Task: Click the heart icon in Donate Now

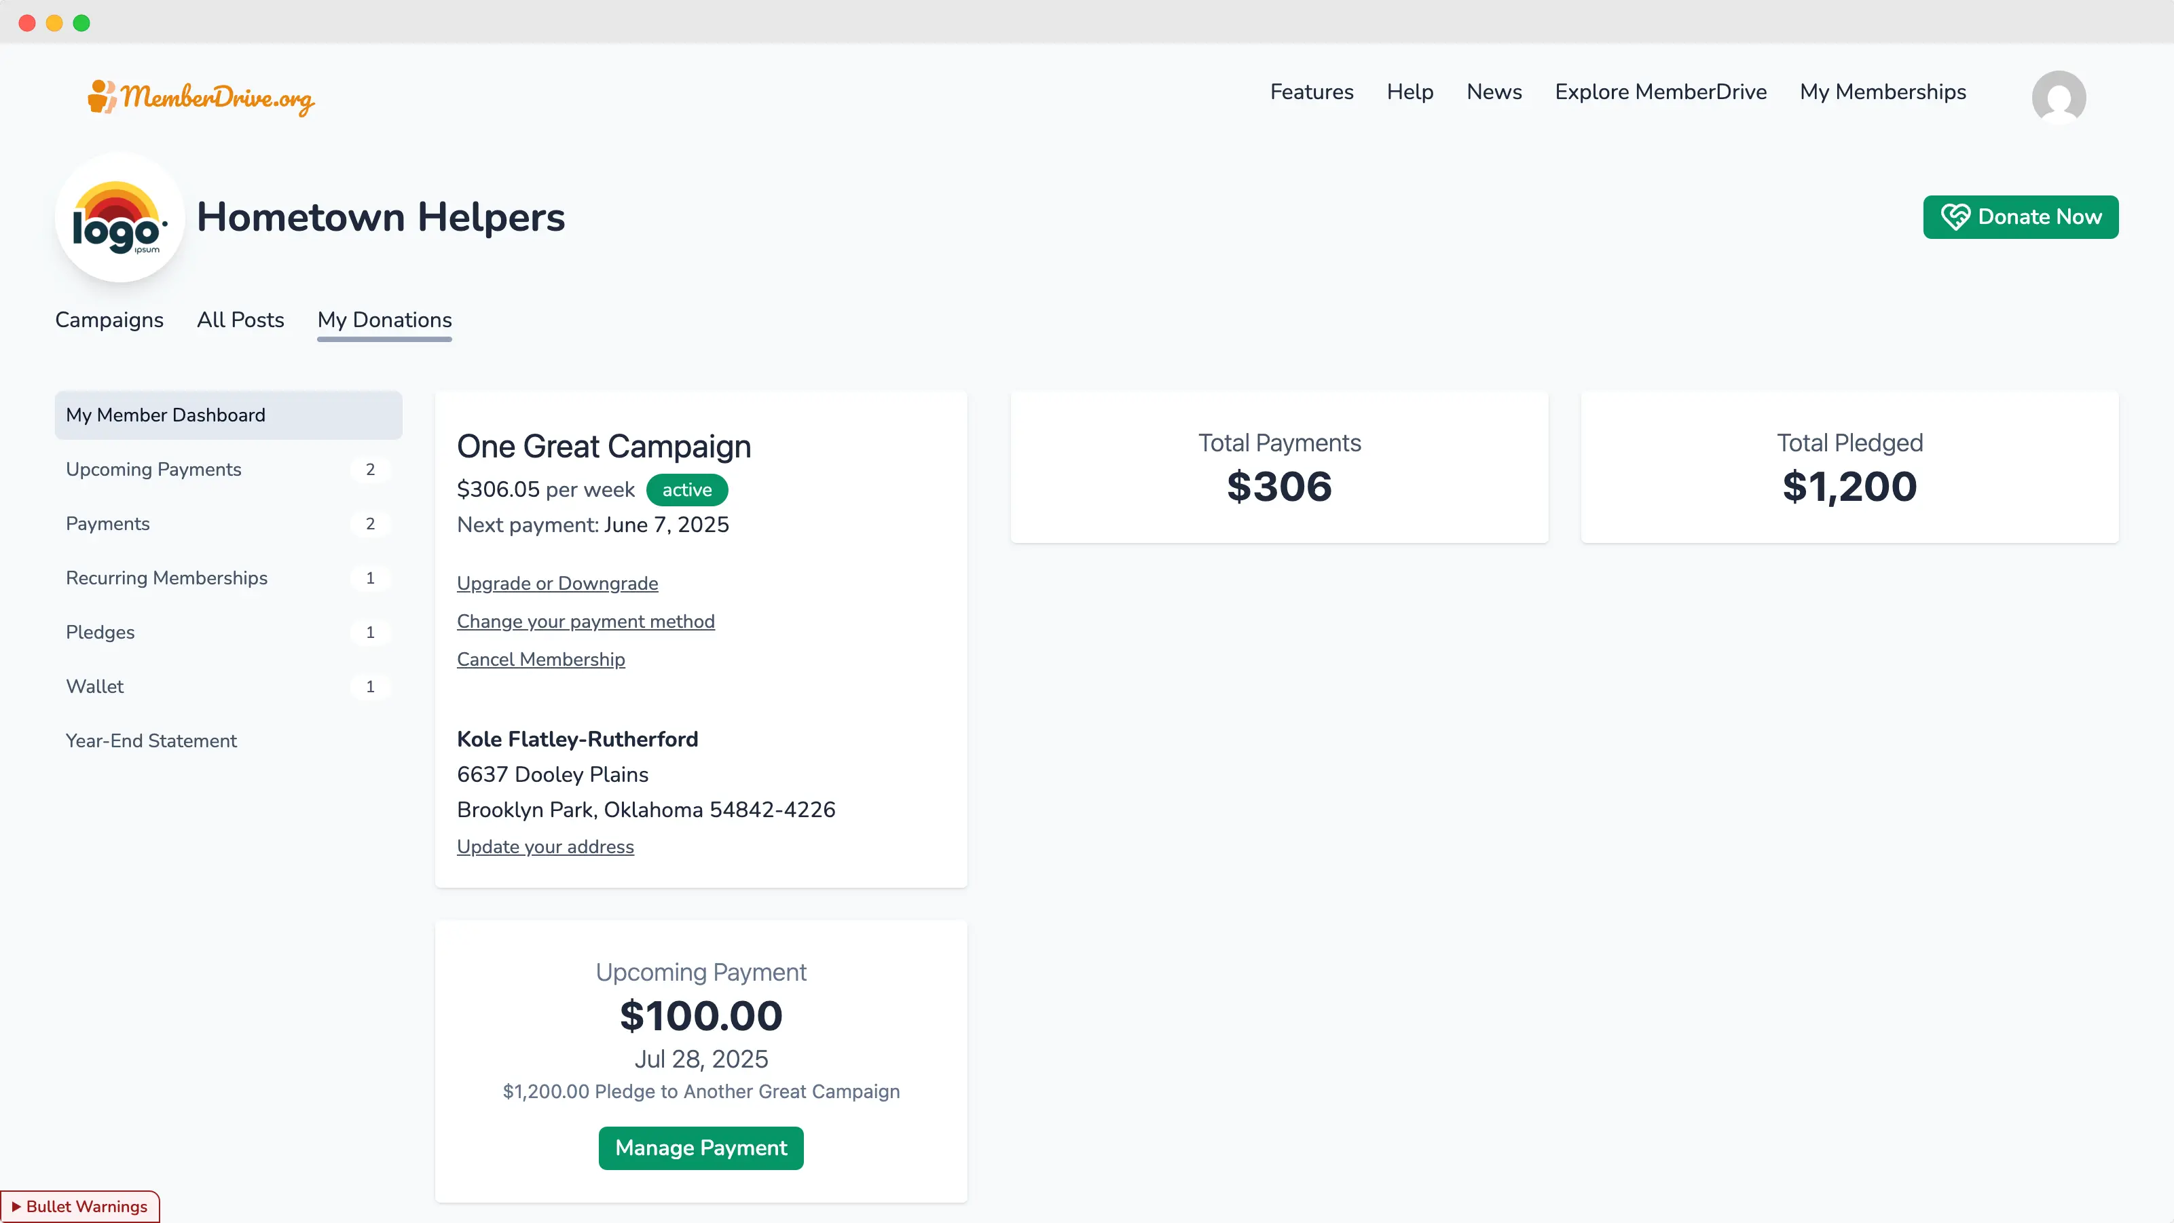Action: point(1955,217)
